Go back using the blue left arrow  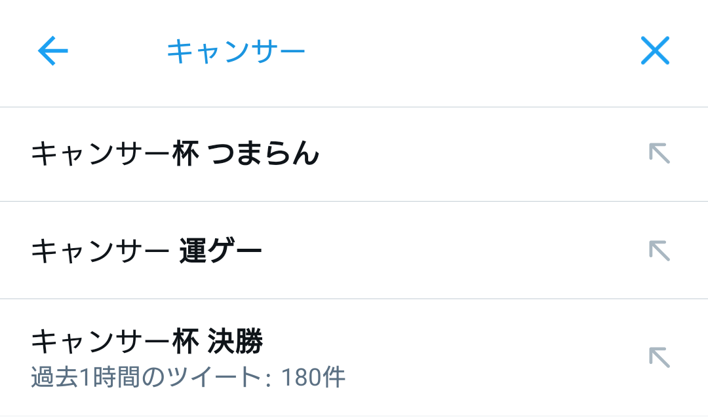pyautogui.click(x=53, y=50)
